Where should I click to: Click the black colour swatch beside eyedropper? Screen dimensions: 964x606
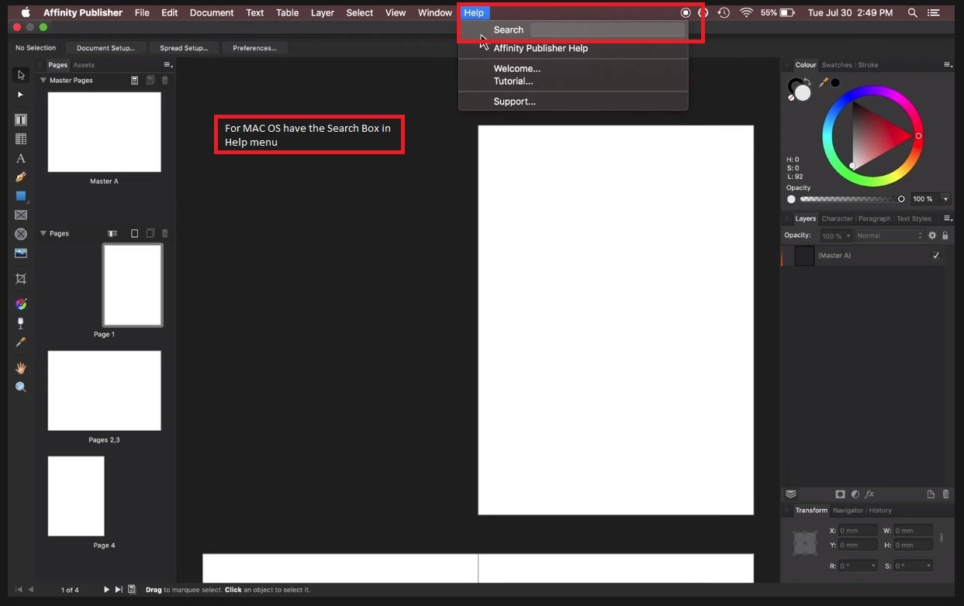click(835, 82)
